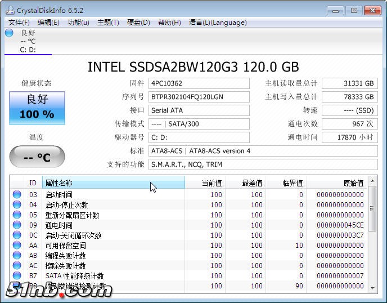Click status orb for attribute 09 通电时间
This screenshot has width=387, height=303.
pyautogui.click(x=17, y=225)
